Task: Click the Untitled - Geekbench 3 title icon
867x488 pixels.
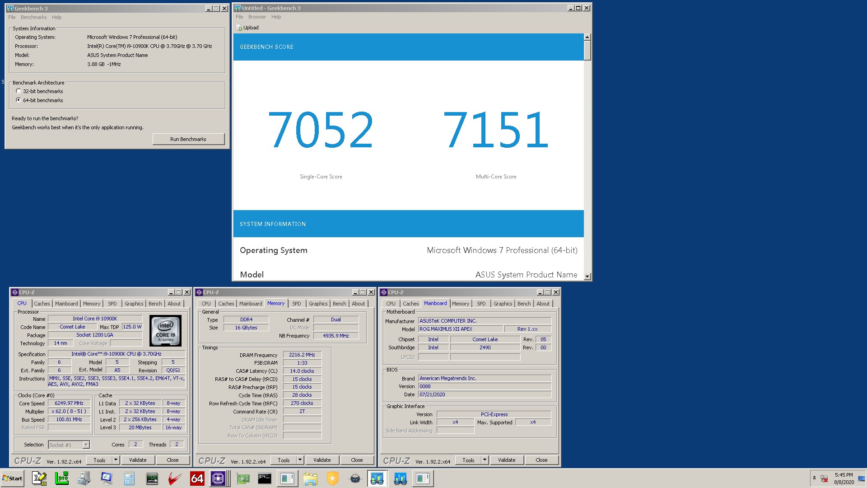Action: pyautogui.click(x=238, y=8)
